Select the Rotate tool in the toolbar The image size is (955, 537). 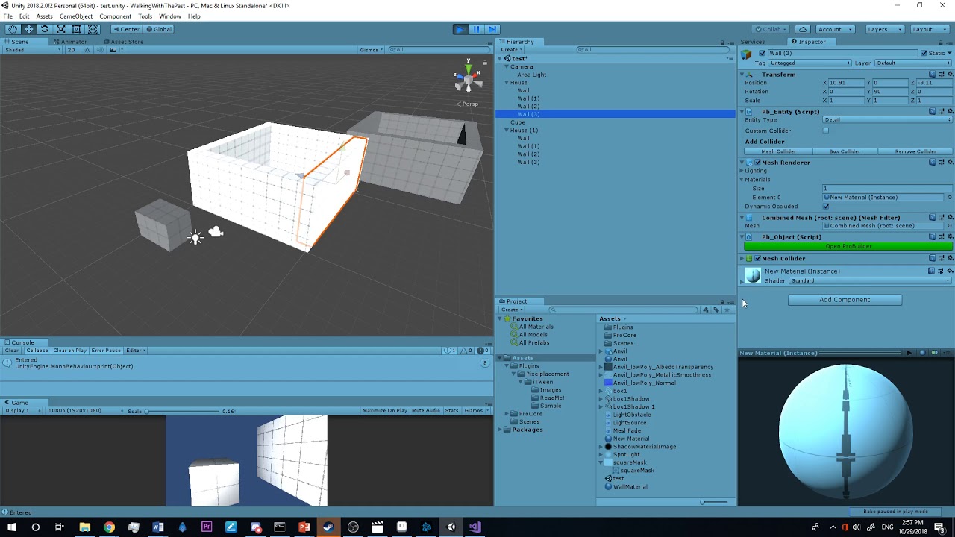point(44,29)
